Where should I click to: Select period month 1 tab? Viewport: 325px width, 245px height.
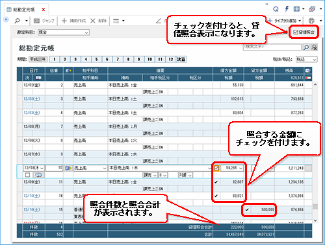[54, 59]
